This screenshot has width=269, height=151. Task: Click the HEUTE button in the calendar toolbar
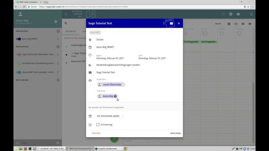218,24
